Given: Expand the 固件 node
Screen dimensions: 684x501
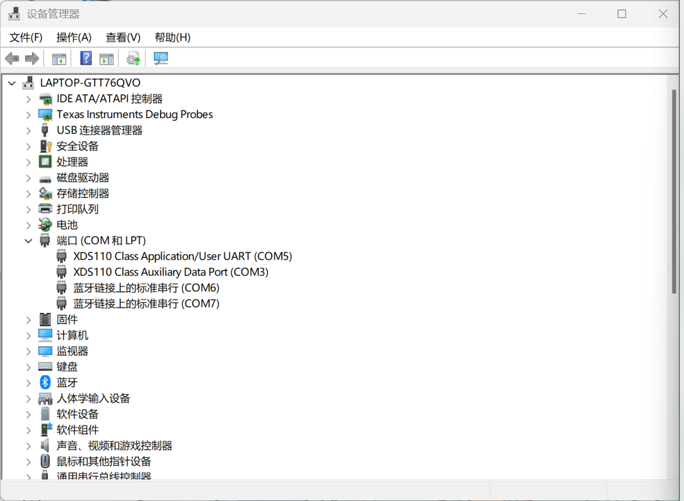Looking at the screenshot, I should [29, 320].
